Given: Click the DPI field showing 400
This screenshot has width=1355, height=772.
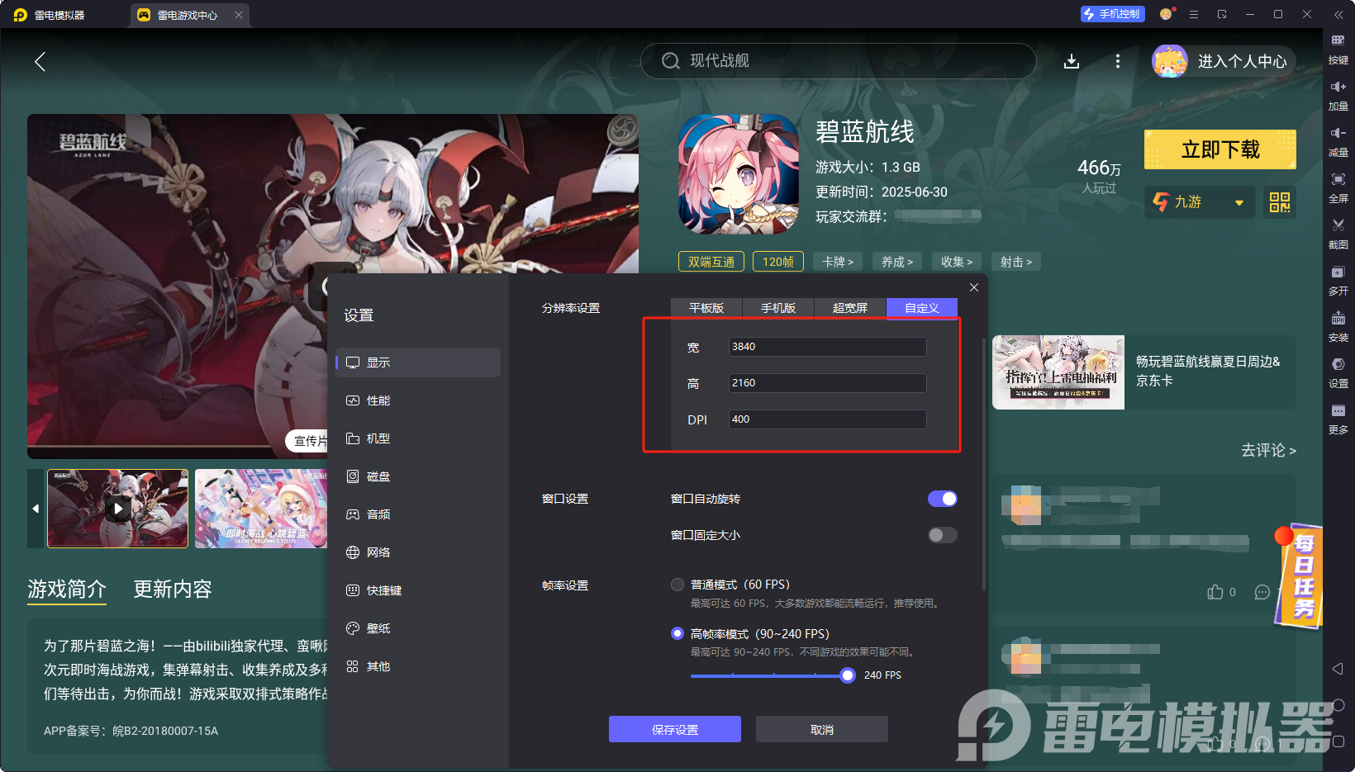Looking at the screenshot, I should [827, 419].
